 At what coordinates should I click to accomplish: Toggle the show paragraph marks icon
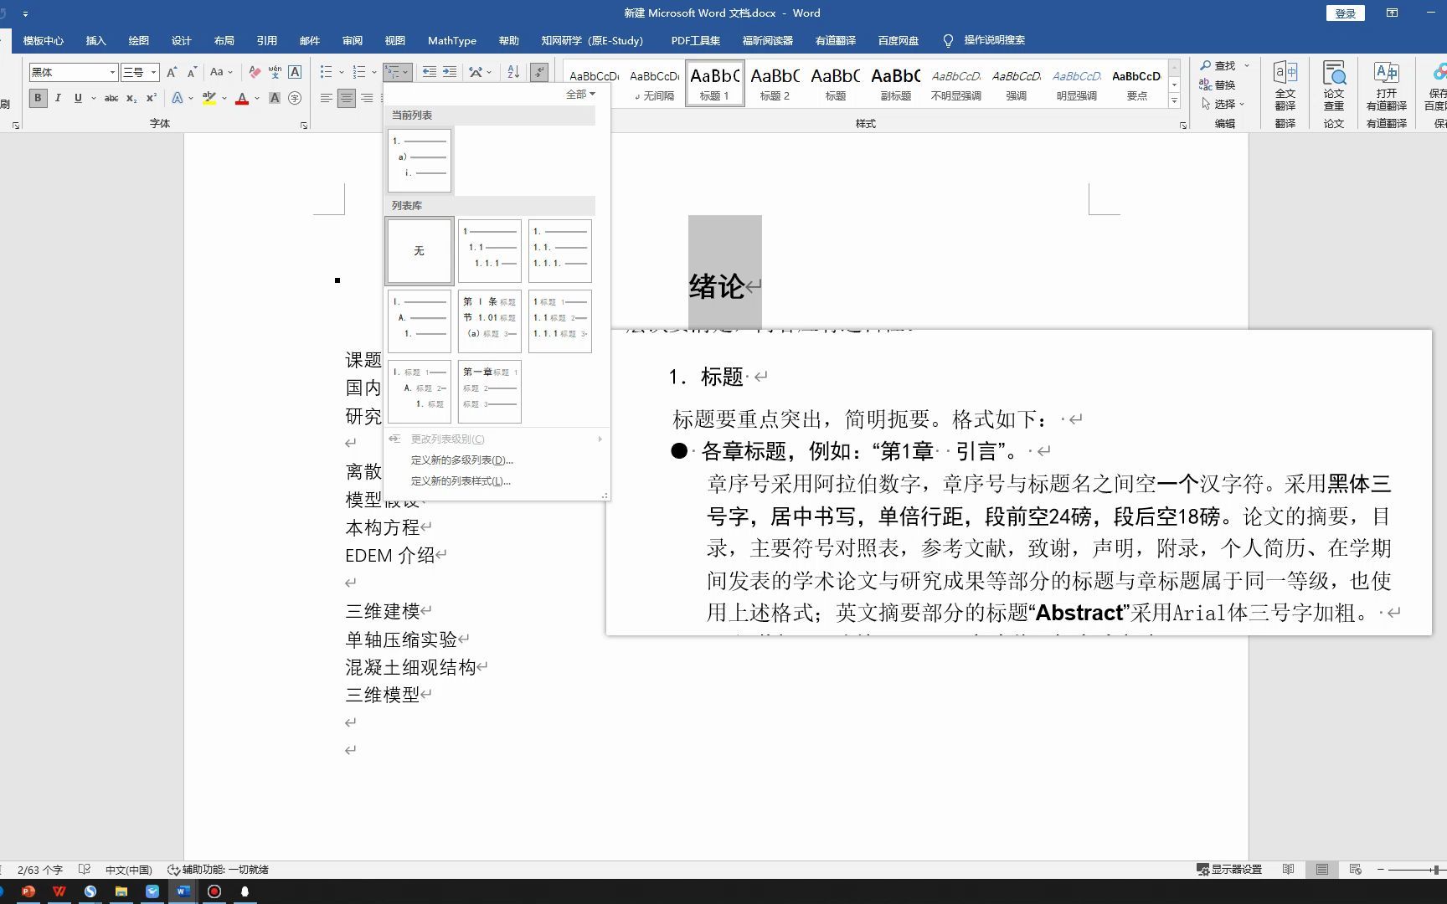pos(538,72)
